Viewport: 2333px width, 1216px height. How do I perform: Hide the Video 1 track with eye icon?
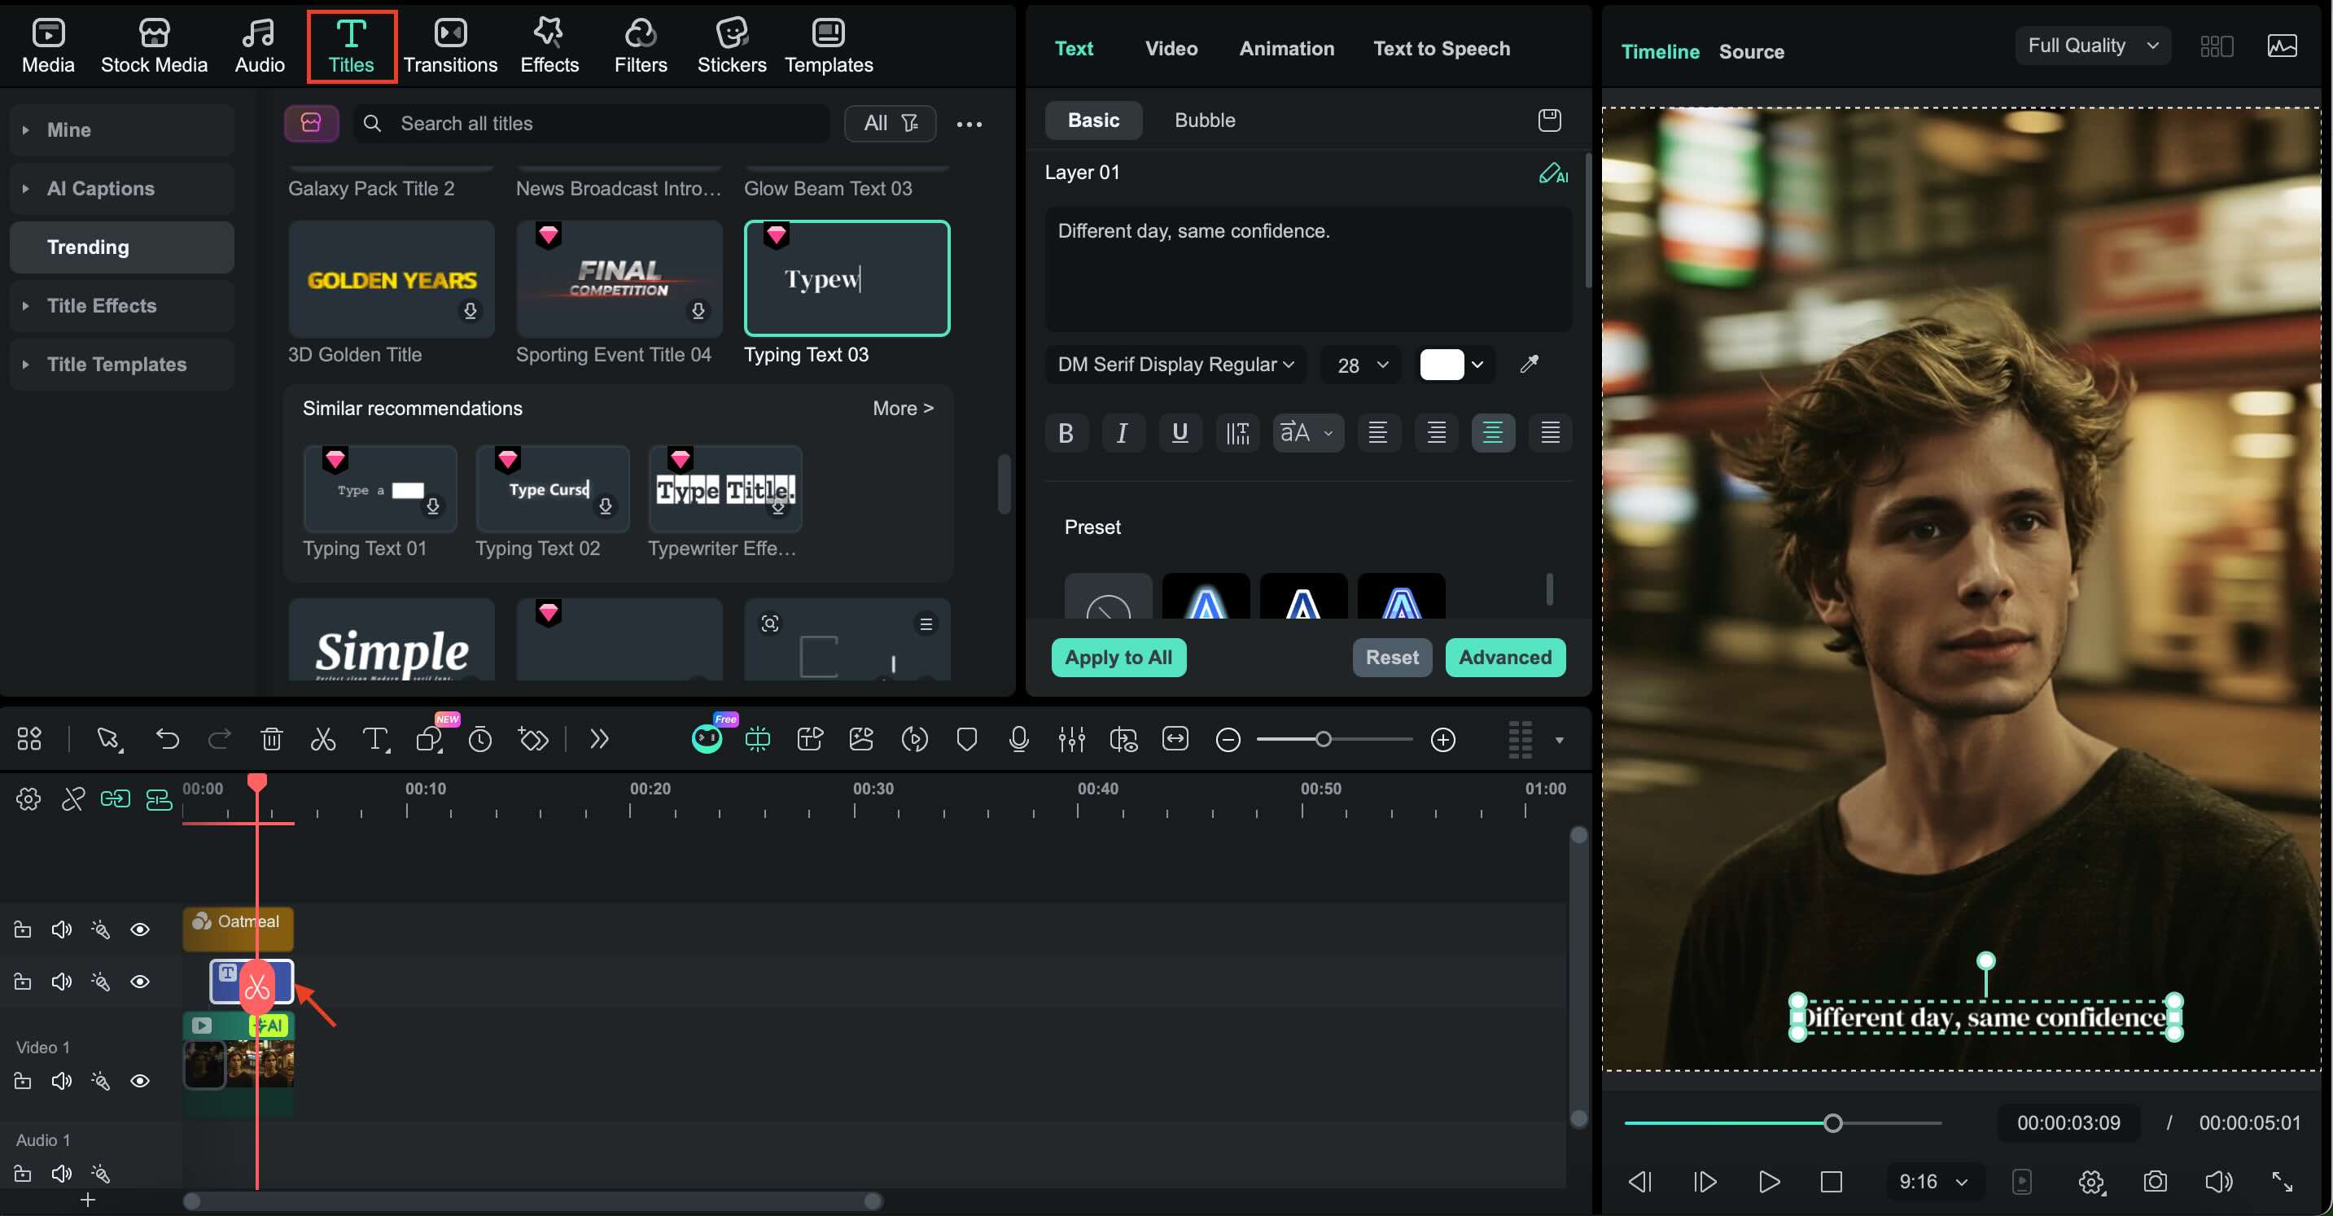[x=139, y=1081]
